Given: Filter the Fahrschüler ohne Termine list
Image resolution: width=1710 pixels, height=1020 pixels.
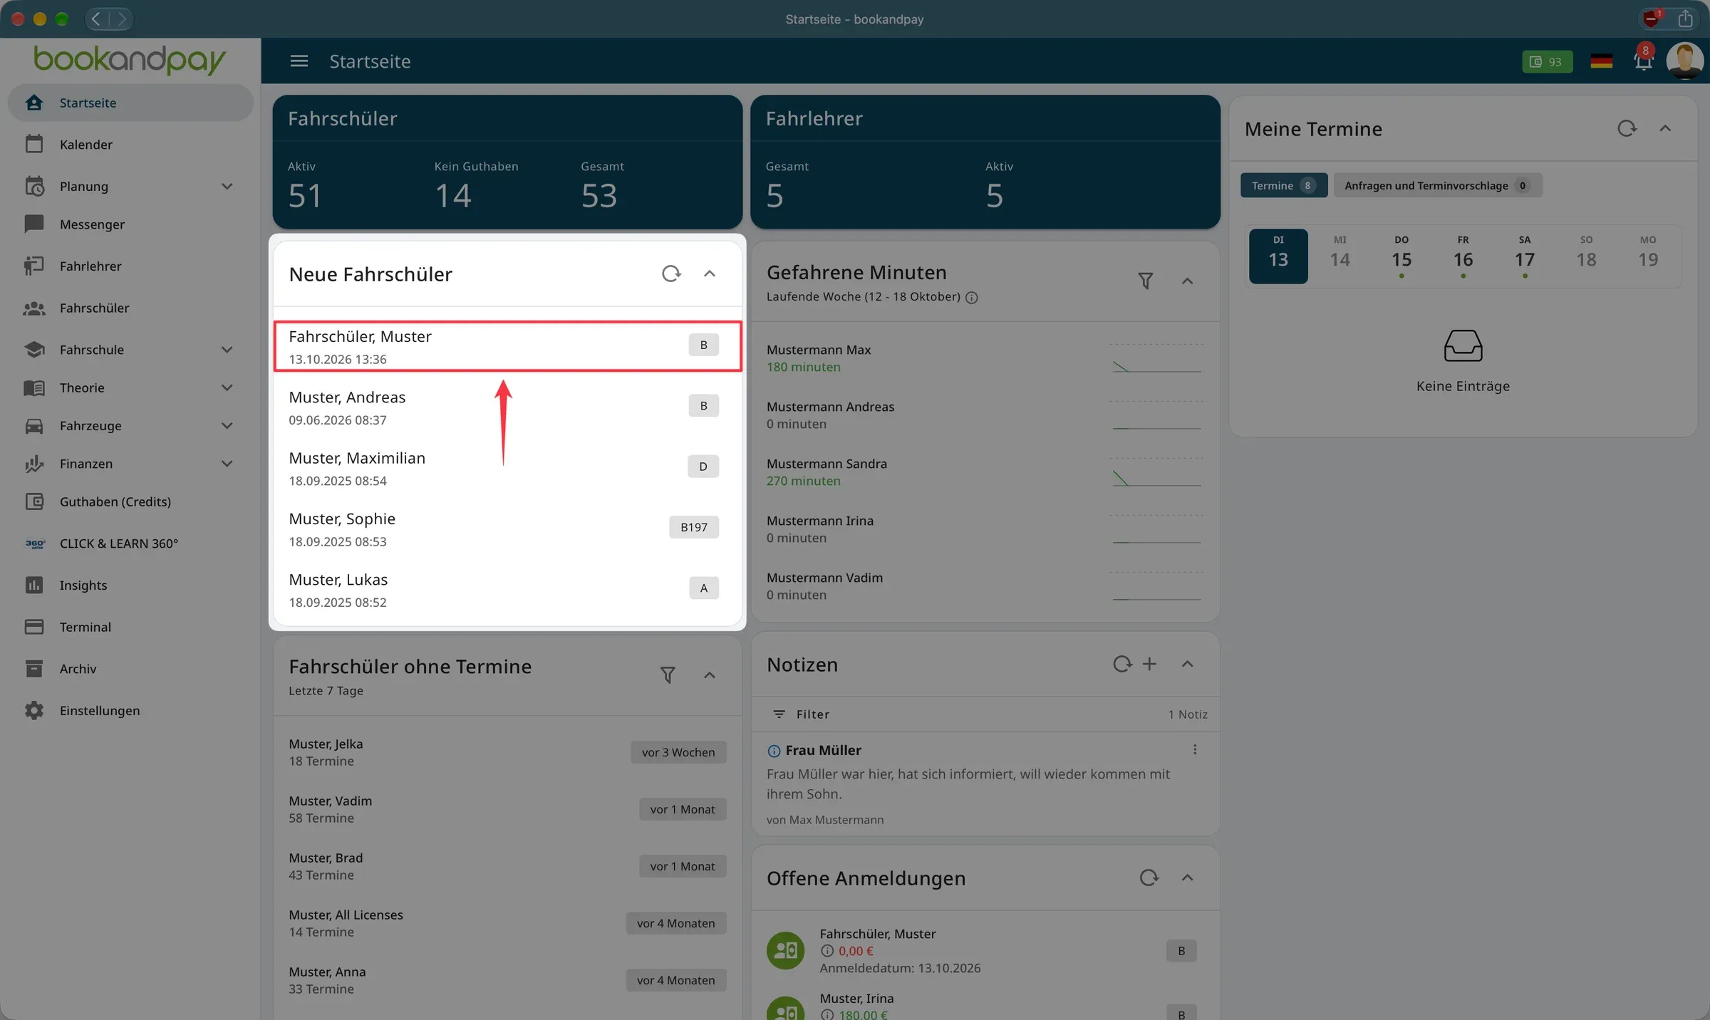Looking at the screenshot, I should [x=668, y=675].
